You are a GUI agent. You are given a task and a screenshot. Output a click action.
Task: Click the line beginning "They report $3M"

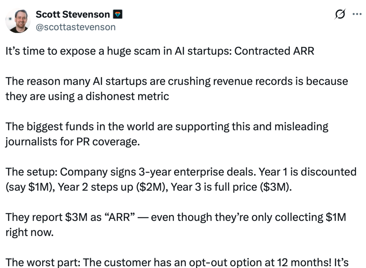click(x=175, y=217)
